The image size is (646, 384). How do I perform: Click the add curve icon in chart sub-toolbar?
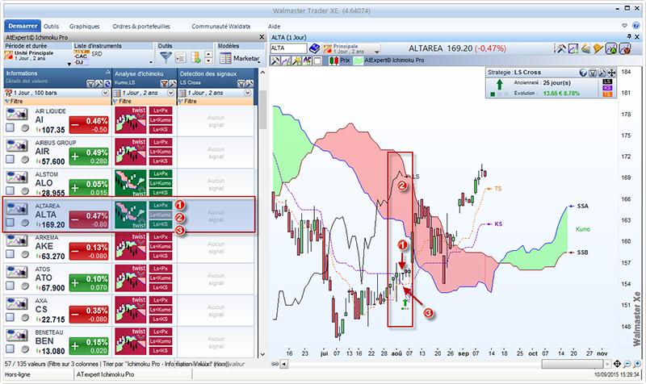point(286,61)
